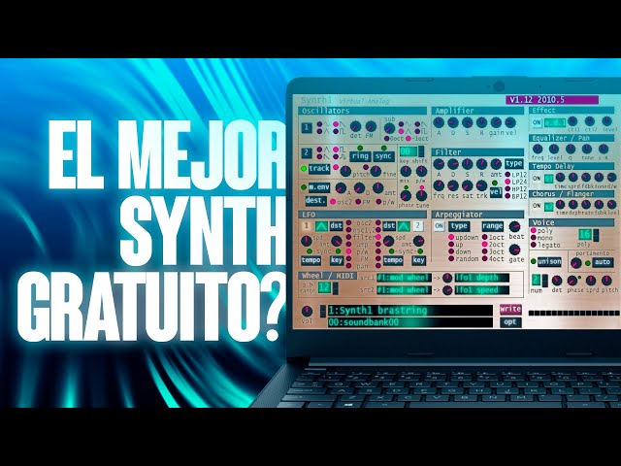The height and width of the screenshot is (466, 621).
Task: Select HP12 filter type
Action: point(507,189)
